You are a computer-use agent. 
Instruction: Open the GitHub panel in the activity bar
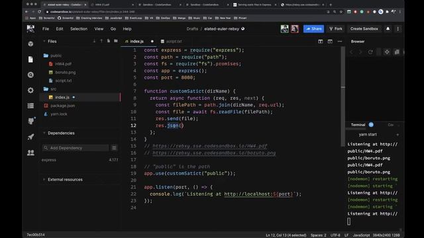[x=31, y=121]
